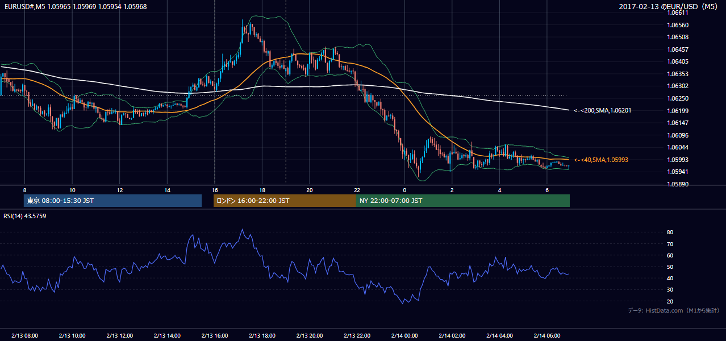The width and height of the screenshot is (726, 341).
Task: Click the 1.06405 price axis label
Action: [x=678, y=61]
